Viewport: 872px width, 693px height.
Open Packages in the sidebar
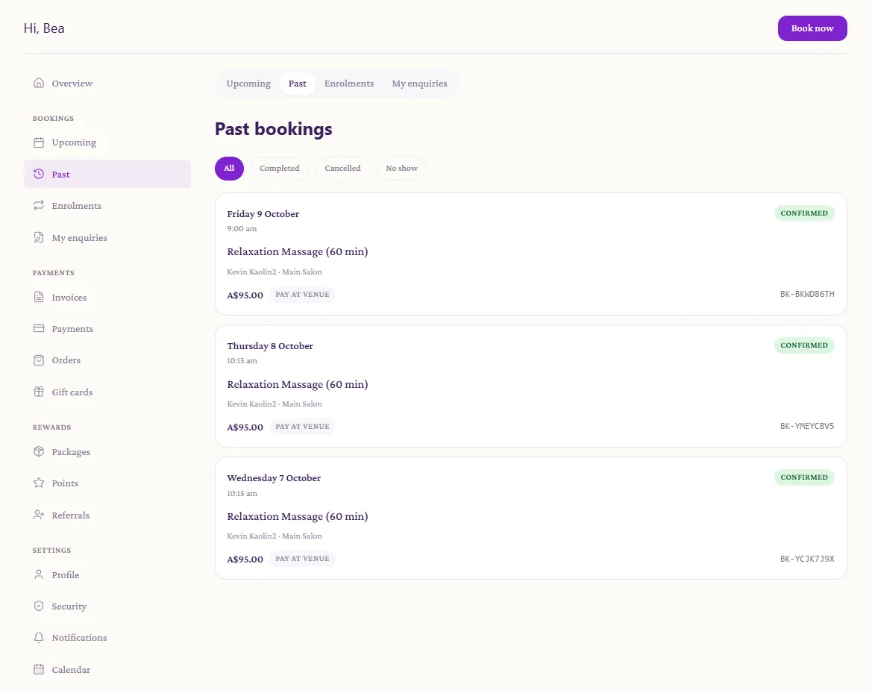pos(107,451)
